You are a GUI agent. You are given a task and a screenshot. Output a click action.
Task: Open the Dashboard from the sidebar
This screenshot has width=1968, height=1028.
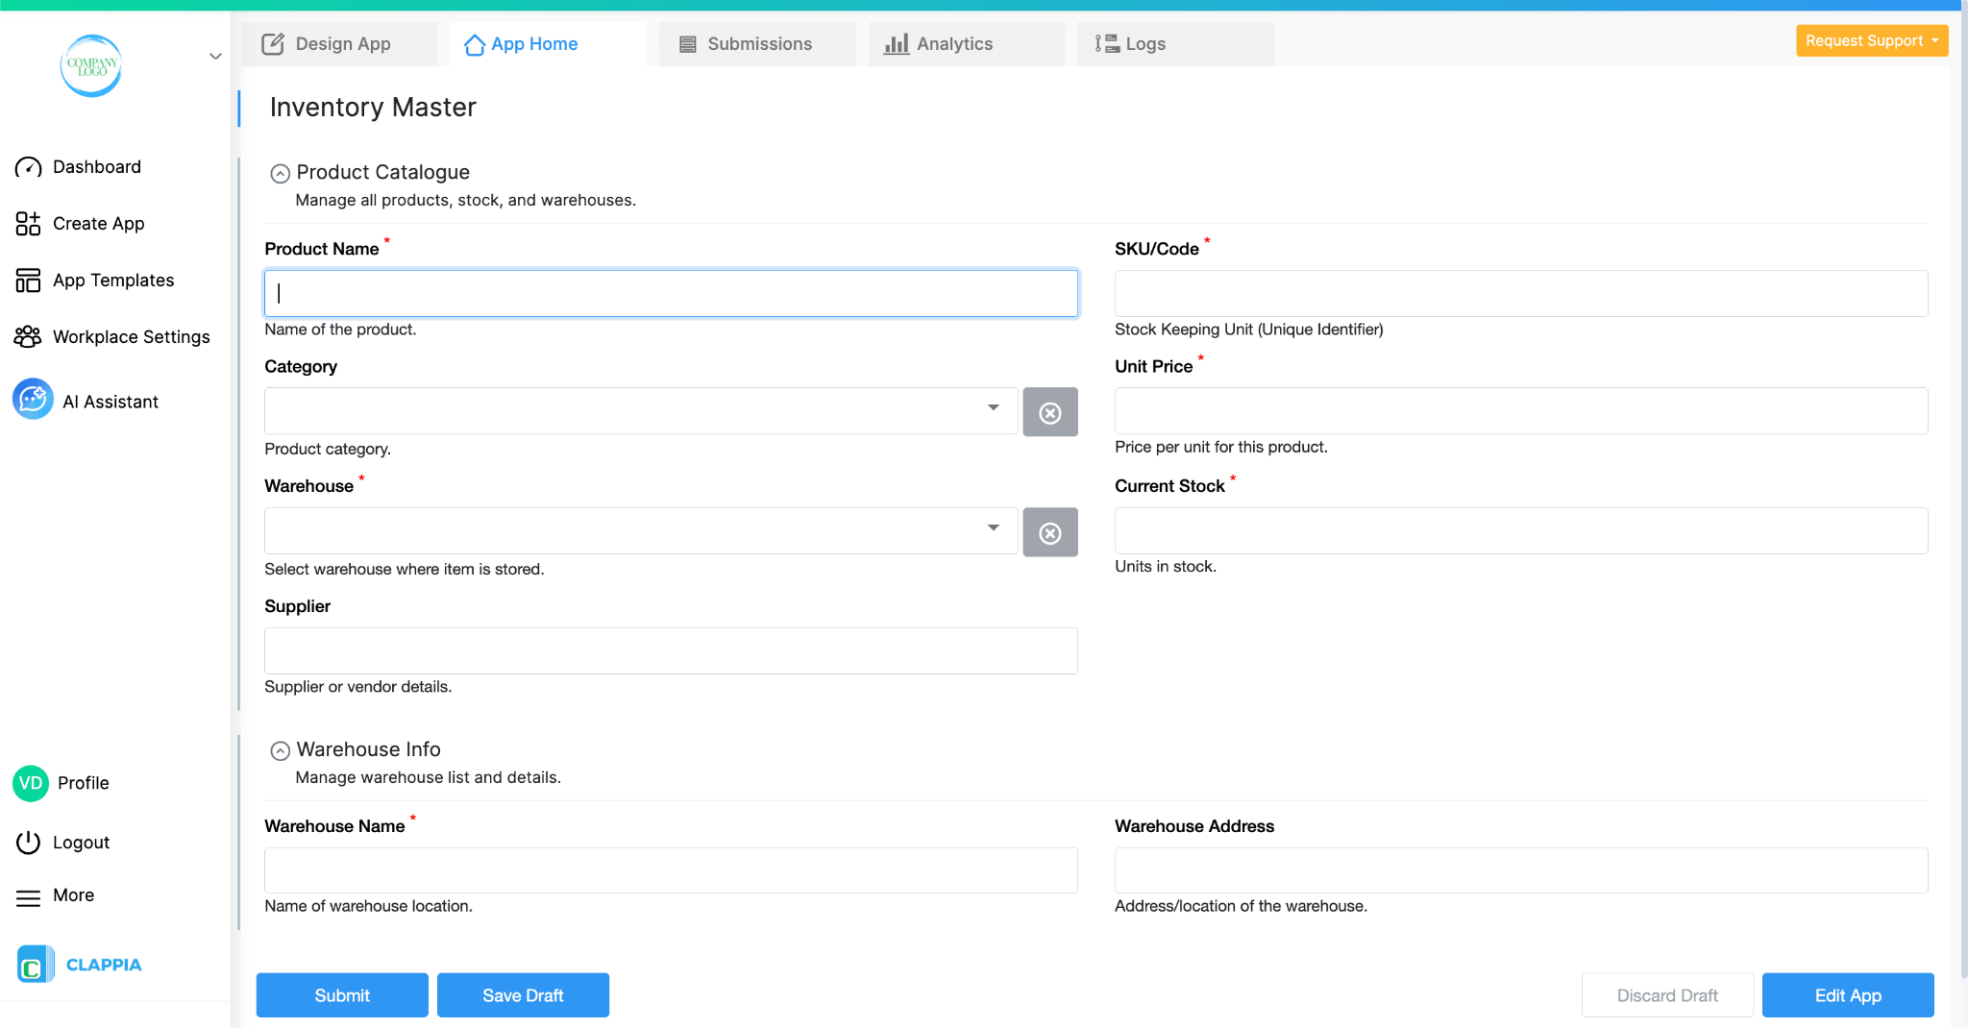pos(96,166)
